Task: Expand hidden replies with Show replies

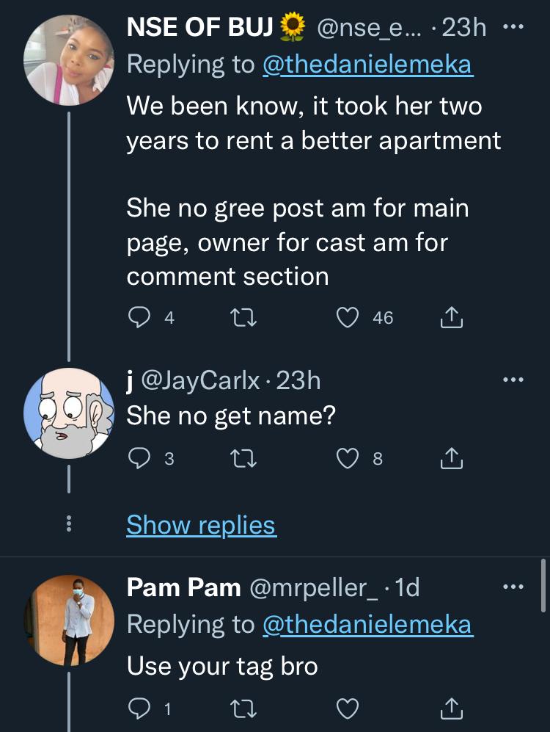Action: [202, 525]
